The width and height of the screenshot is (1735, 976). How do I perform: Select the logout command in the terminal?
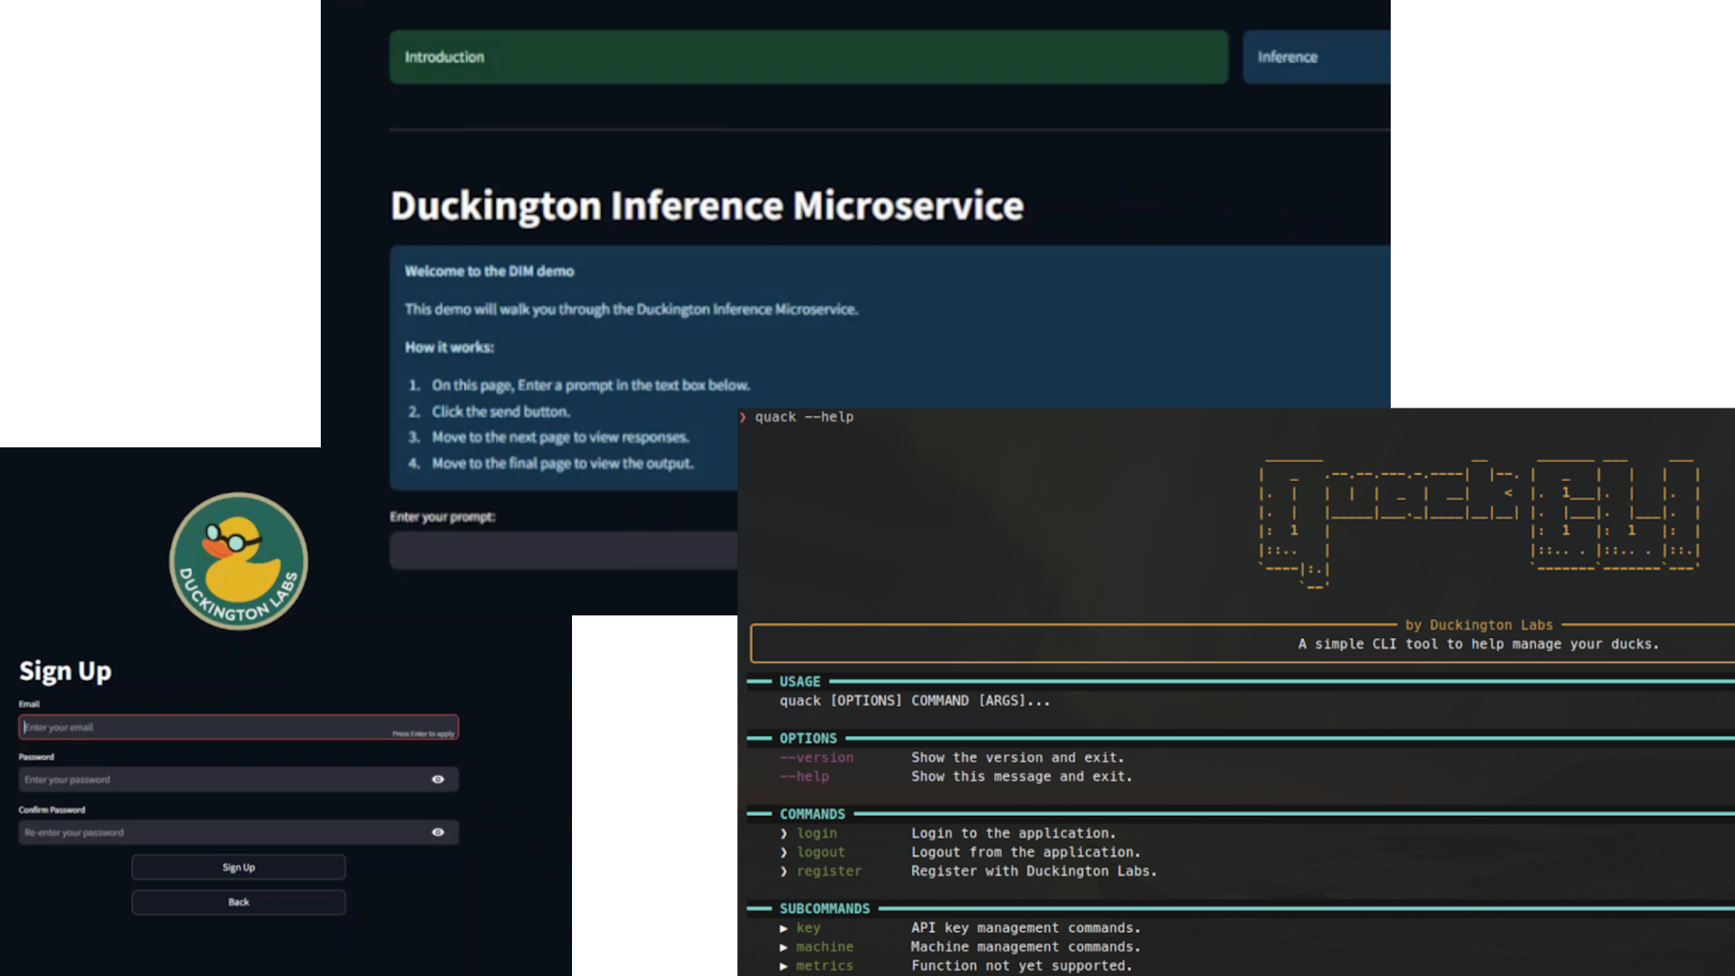tap(821, 852)
